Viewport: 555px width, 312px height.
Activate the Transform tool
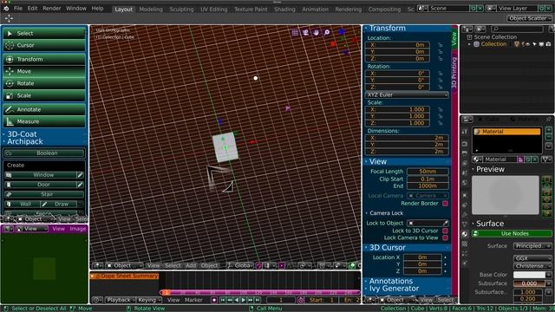(x=44, y=60)
